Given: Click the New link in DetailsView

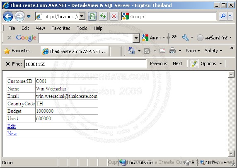Looking at the screenshot, I should tap(12, 134).
